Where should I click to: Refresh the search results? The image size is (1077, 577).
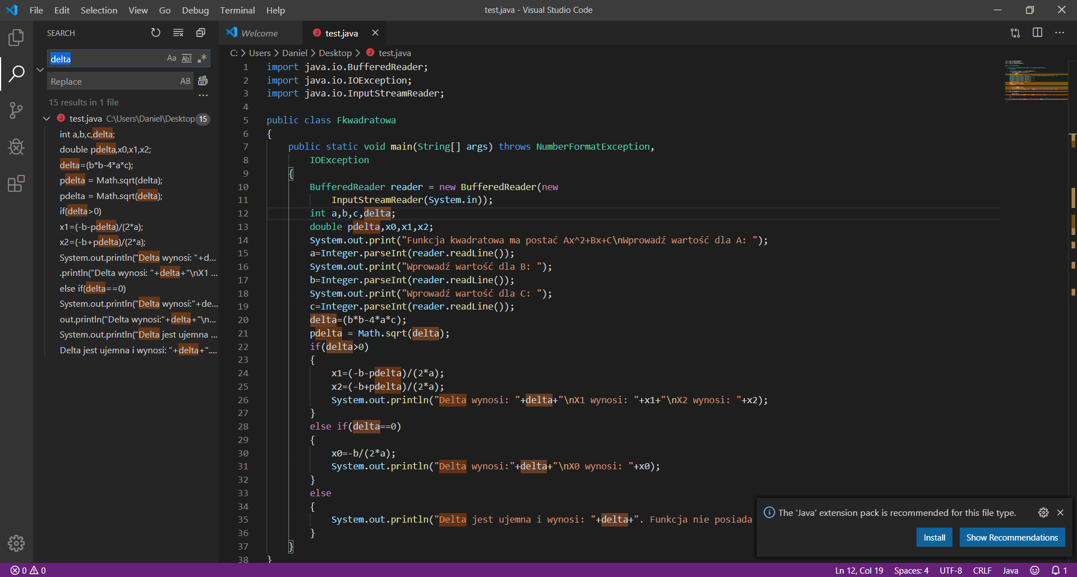[155, 33]
